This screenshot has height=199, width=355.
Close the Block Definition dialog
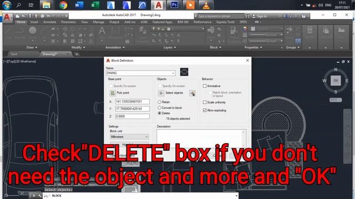(x=247, y=60)
